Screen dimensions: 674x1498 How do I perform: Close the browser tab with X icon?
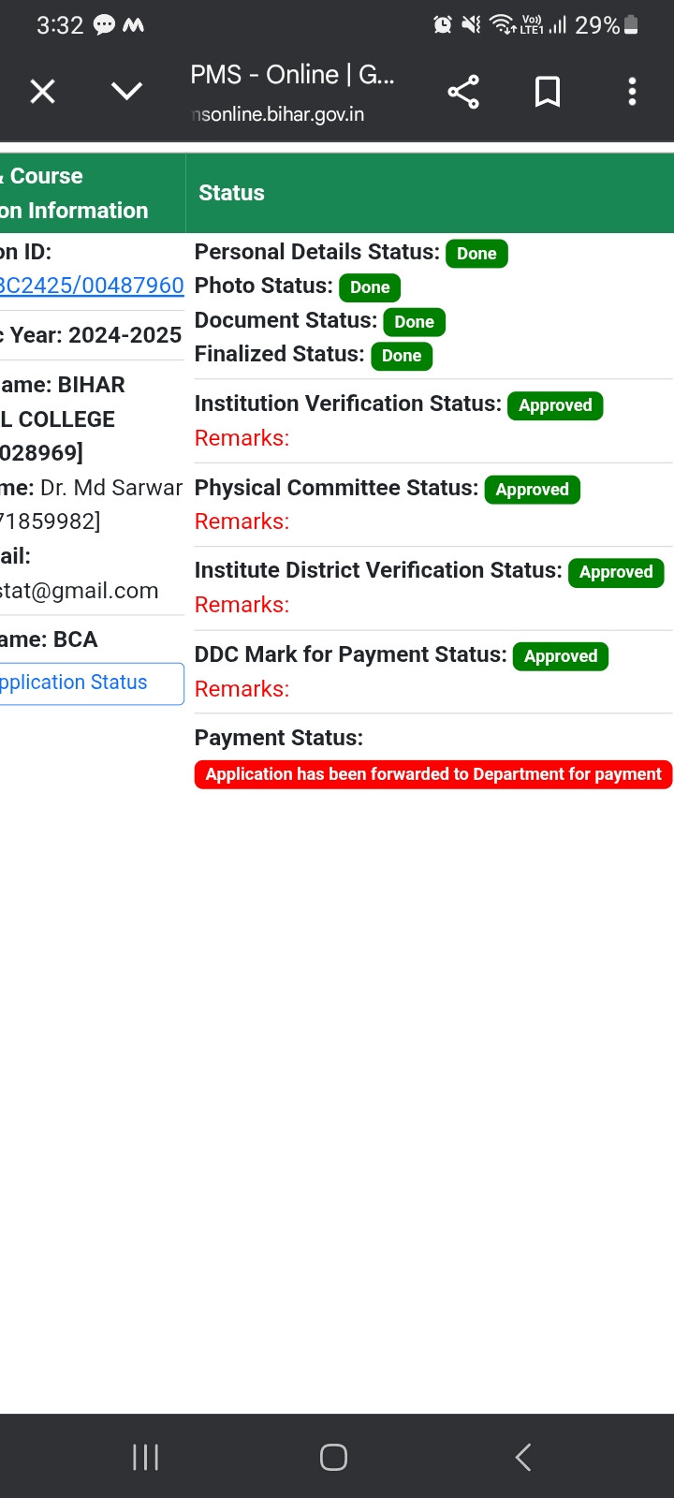click(42, 92)
